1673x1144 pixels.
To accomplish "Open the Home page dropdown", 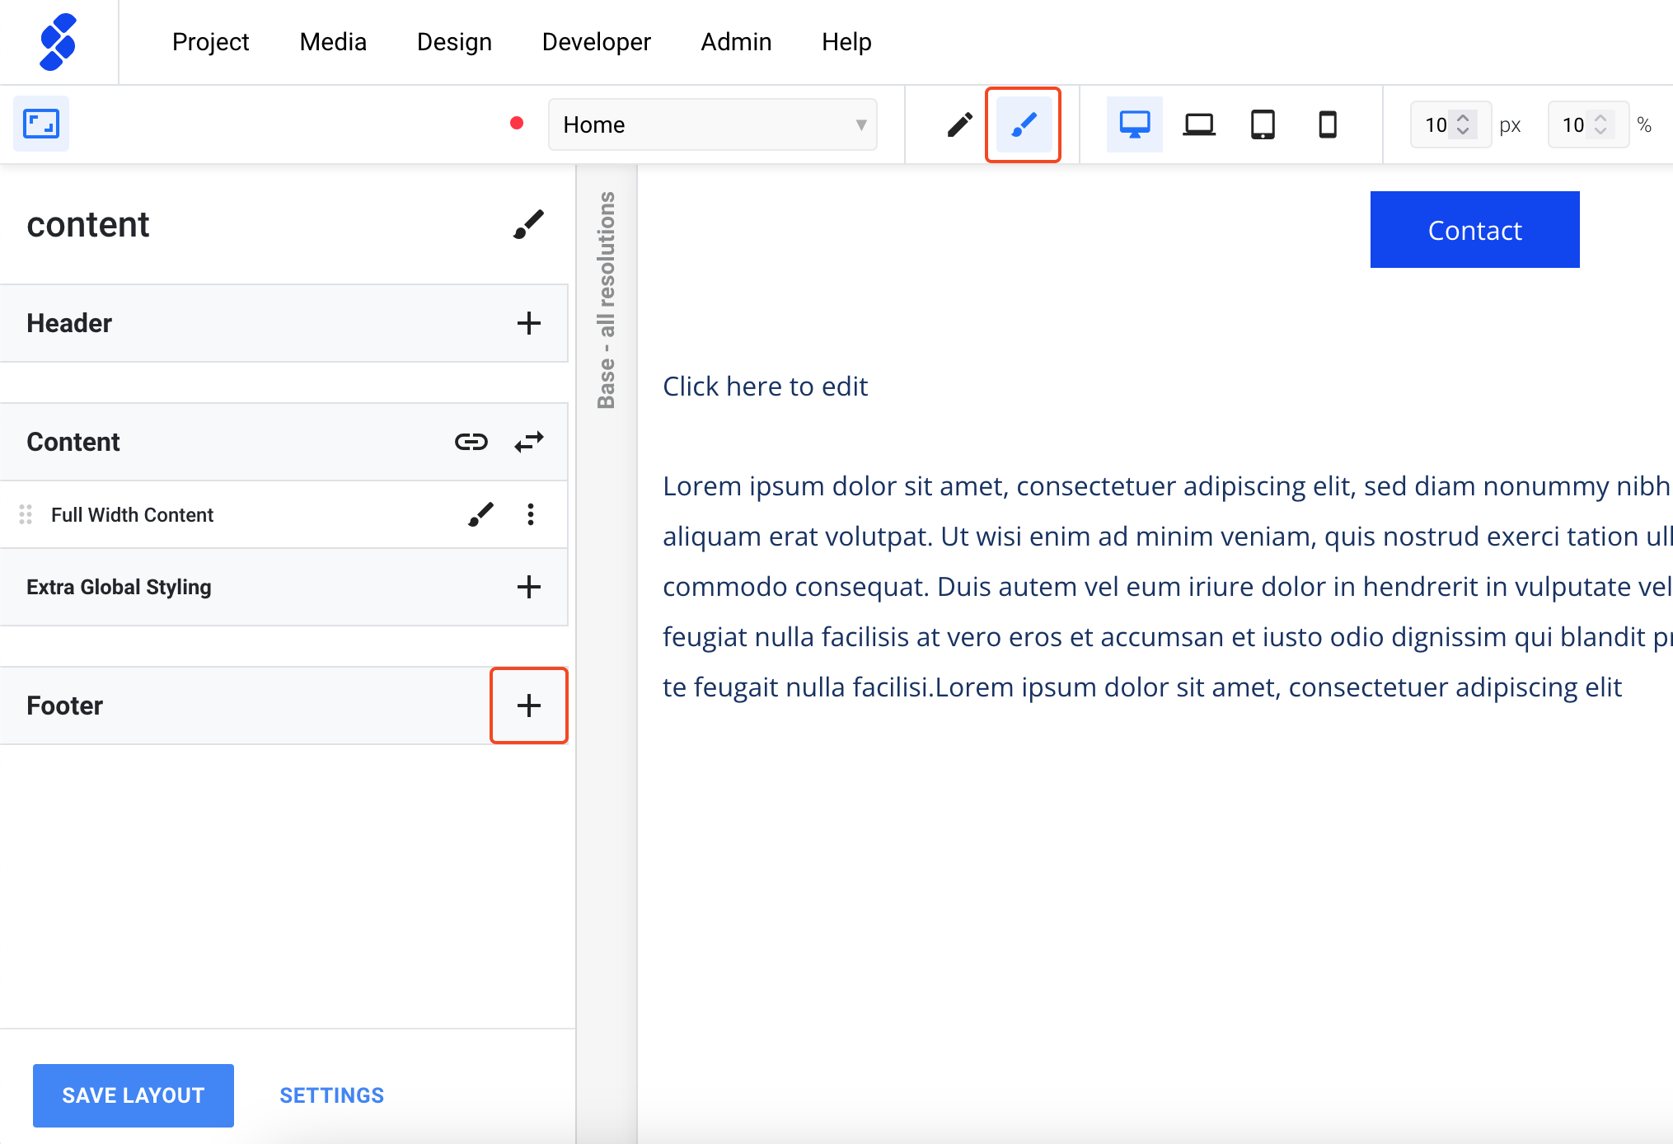I will (x=713, y=124).
